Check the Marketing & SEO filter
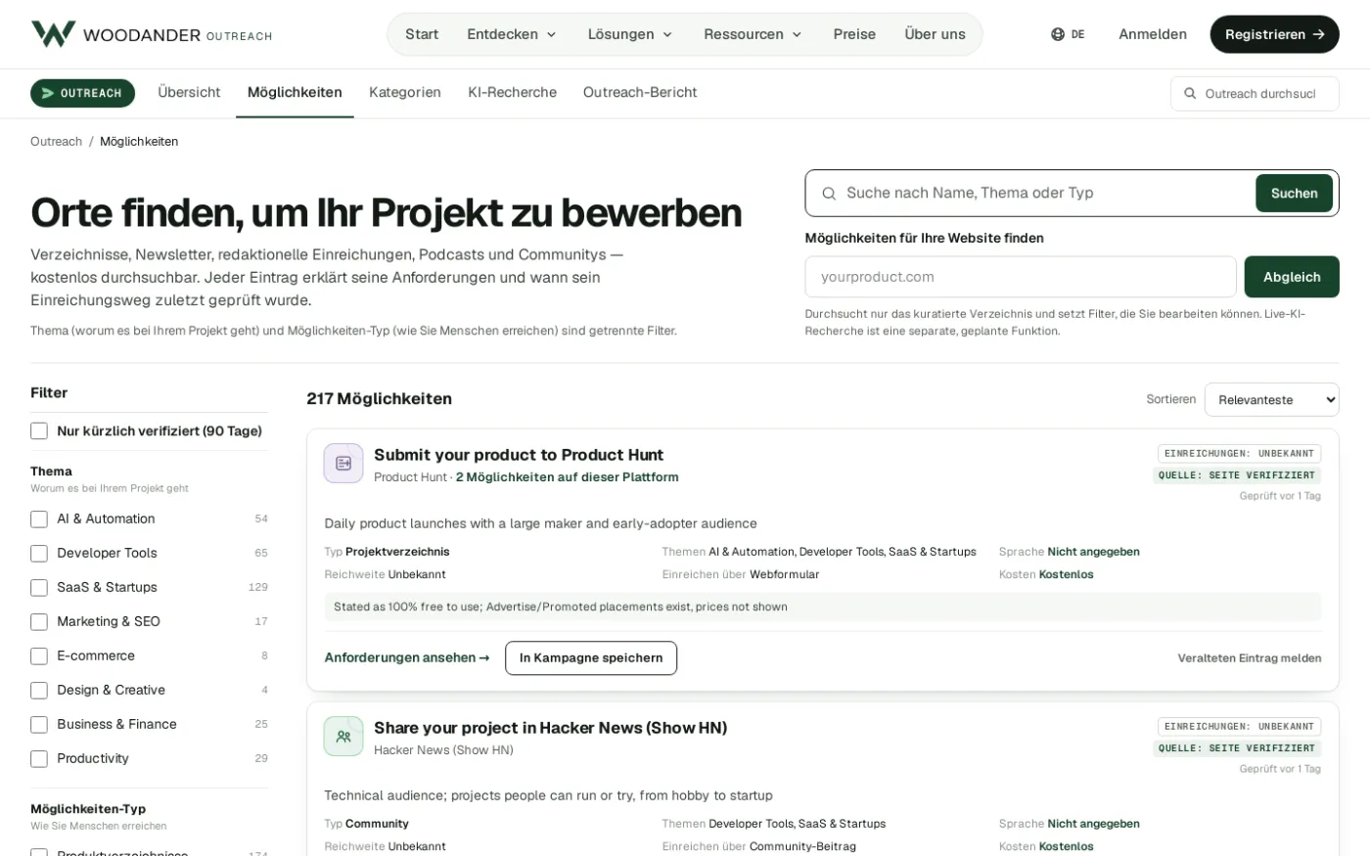Image resolution: width=1370 pixels, height=856 pixels. point(39,622)
